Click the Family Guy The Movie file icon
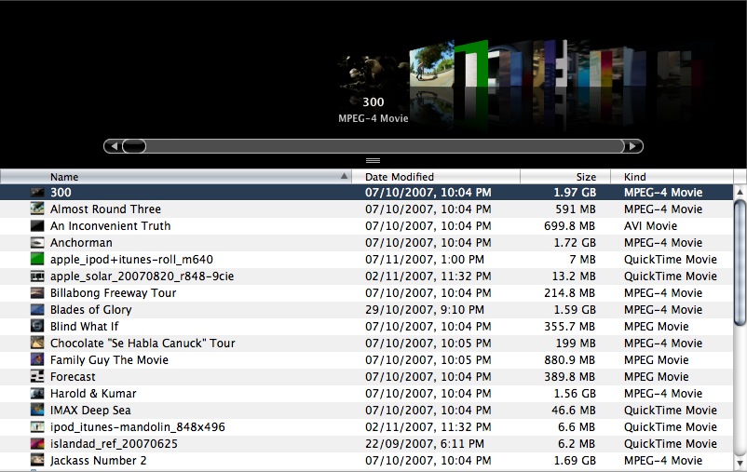This screenshot has height=472, width=747. [37, 360]
